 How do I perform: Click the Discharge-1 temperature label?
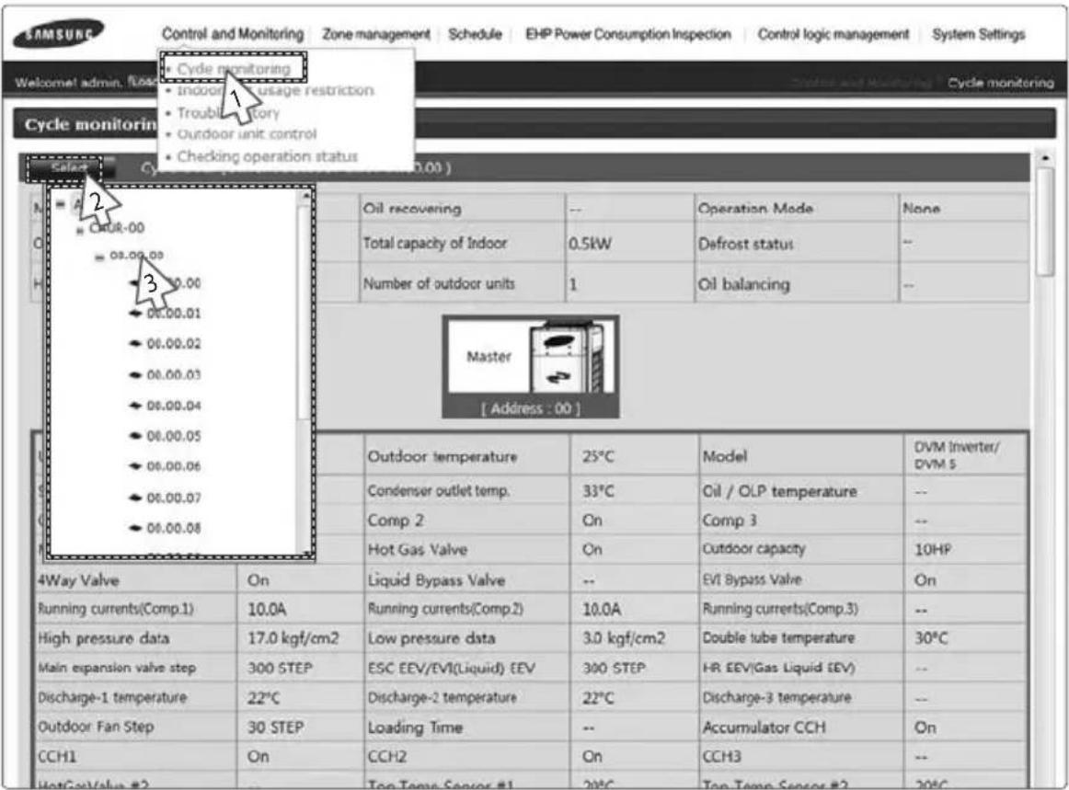coord(112,697)
